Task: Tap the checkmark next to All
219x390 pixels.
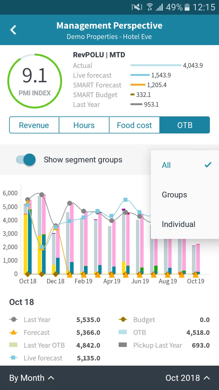Action: pos(208,165)
